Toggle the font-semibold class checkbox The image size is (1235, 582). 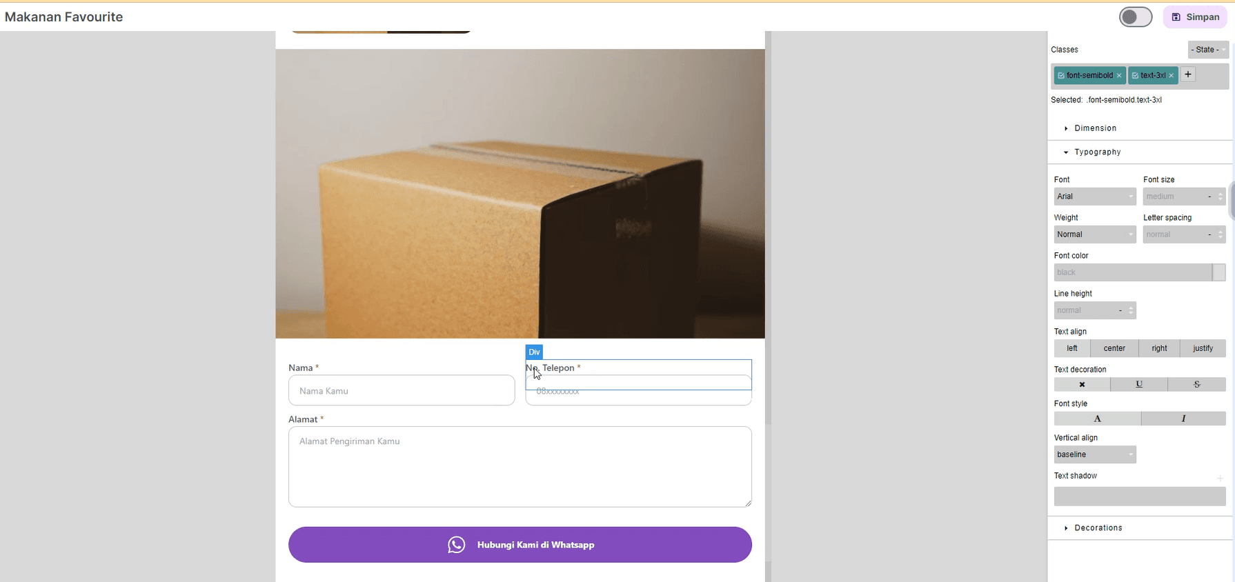[1060, 76]
